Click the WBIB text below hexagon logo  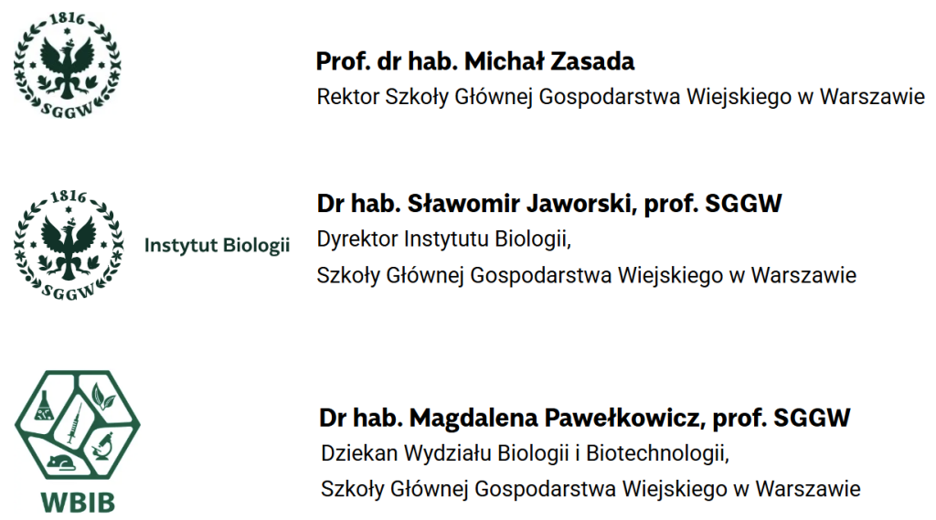pos(78,502)
